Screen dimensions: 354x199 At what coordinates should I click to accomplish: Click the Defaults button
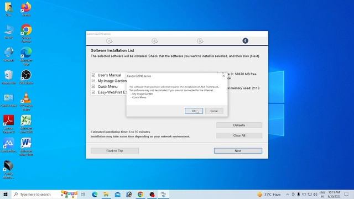click(x=239, y=125)
